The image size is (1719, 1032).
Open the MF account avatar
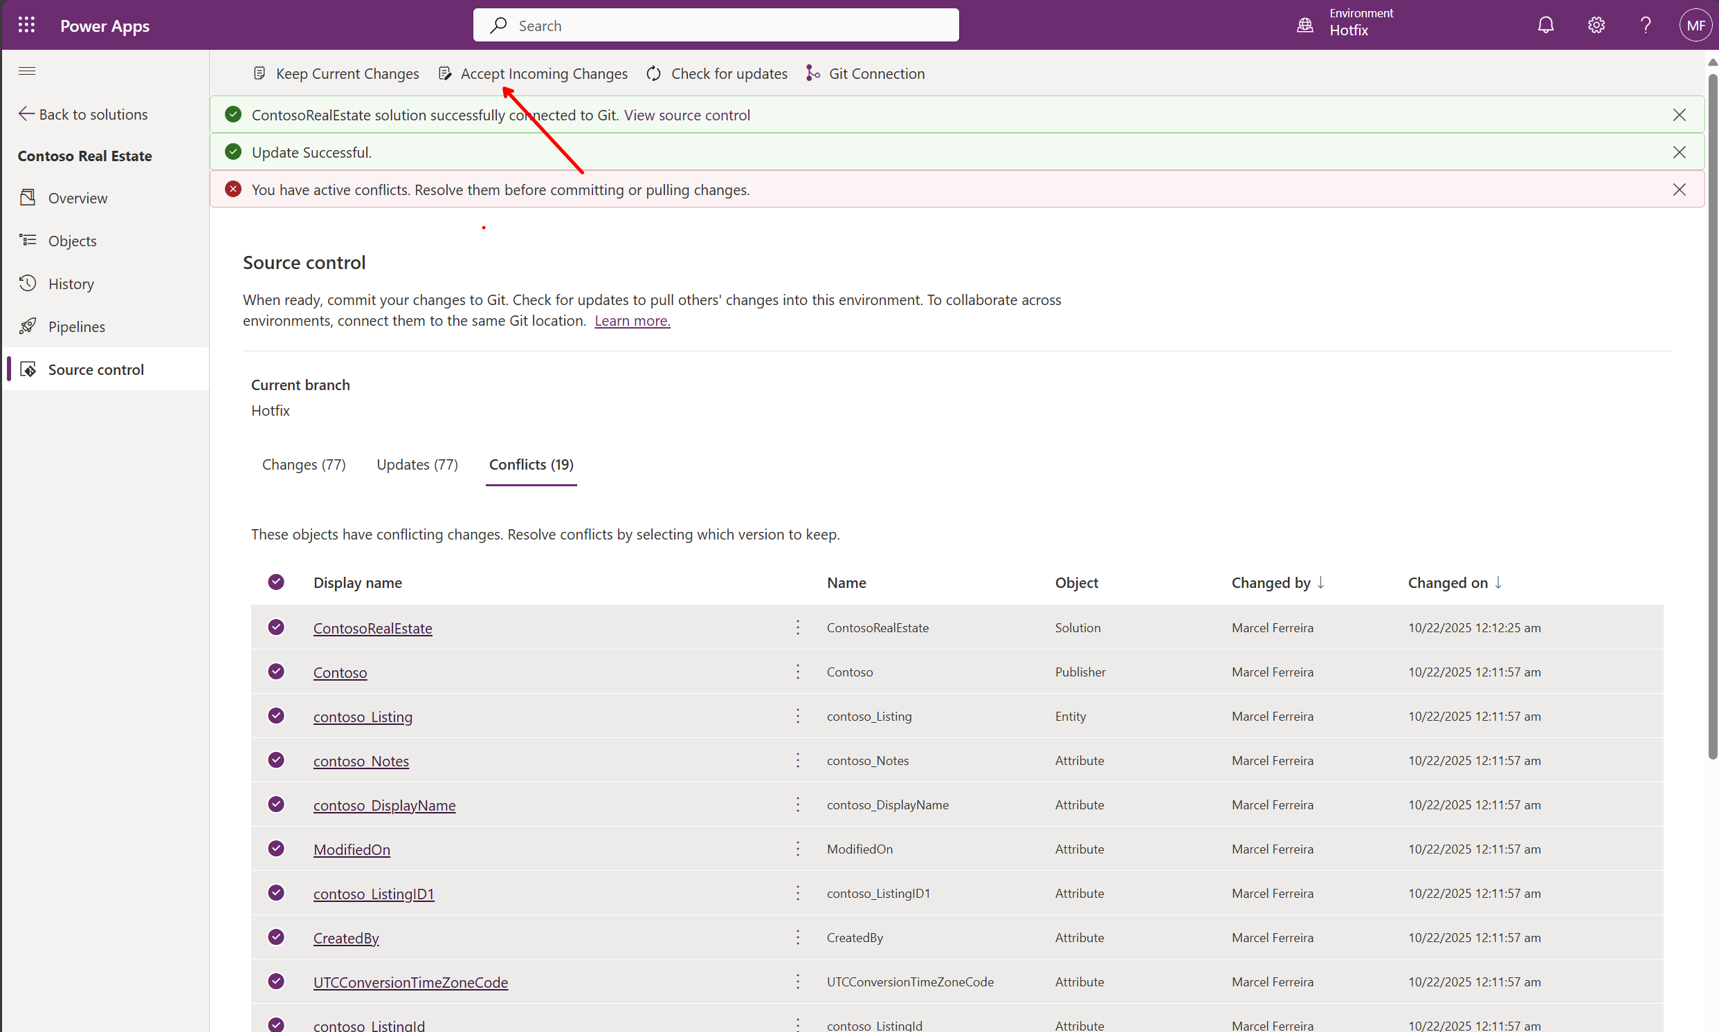pos(1695,25)
